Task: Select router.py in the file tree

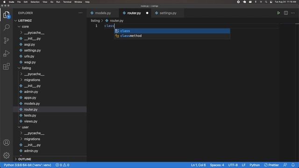Action: [x=31, y=109]
